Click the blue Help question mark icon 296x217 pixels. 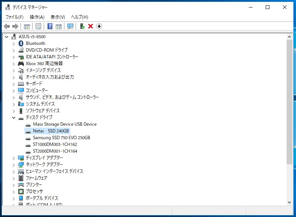pos(50,26)
